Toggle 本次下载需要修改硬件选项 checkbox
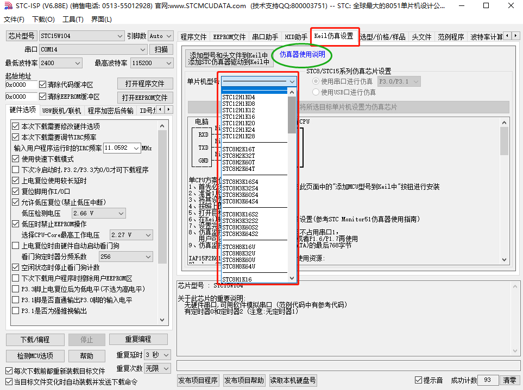 (x=15, y=126)
